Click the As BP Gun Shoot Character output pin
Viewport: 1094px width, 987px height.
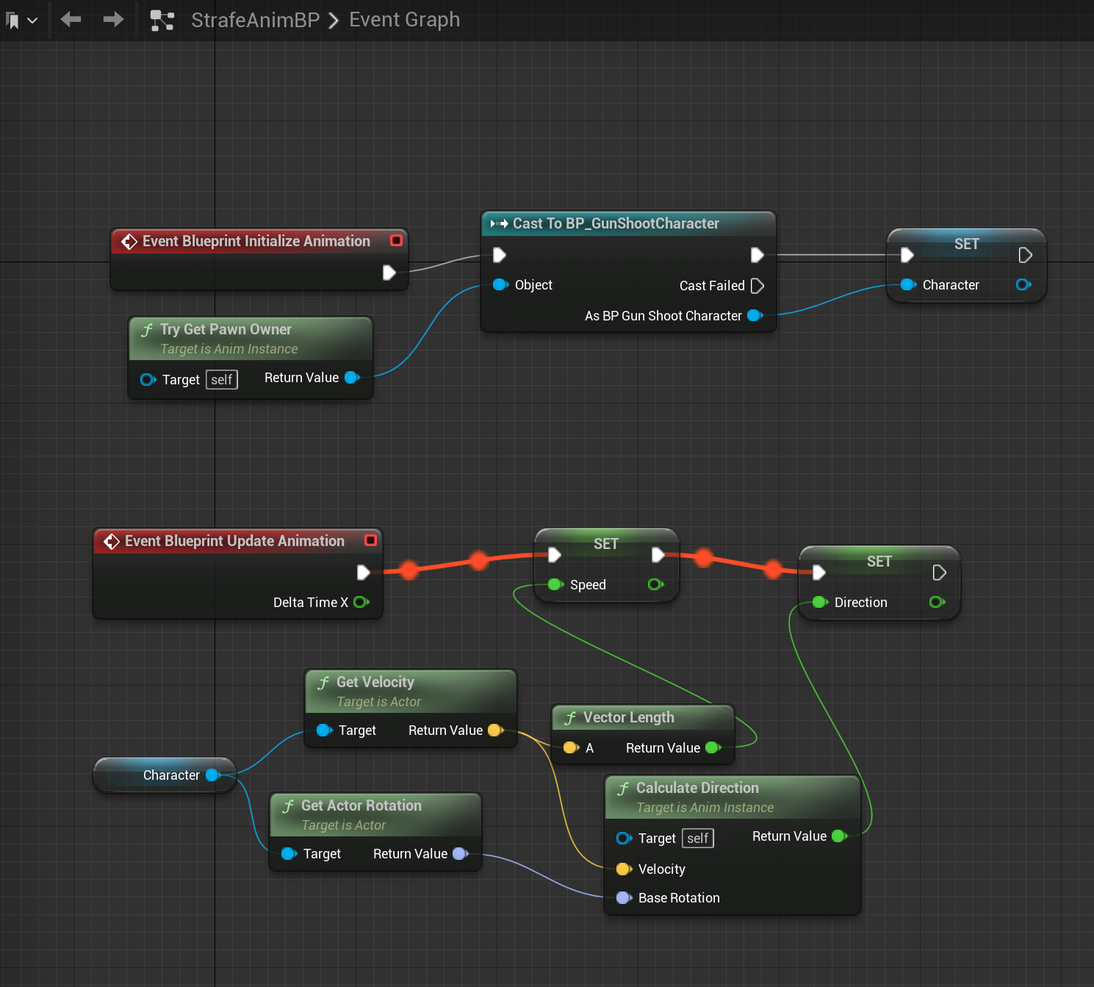pyautogui.click(x=755, y=315)
